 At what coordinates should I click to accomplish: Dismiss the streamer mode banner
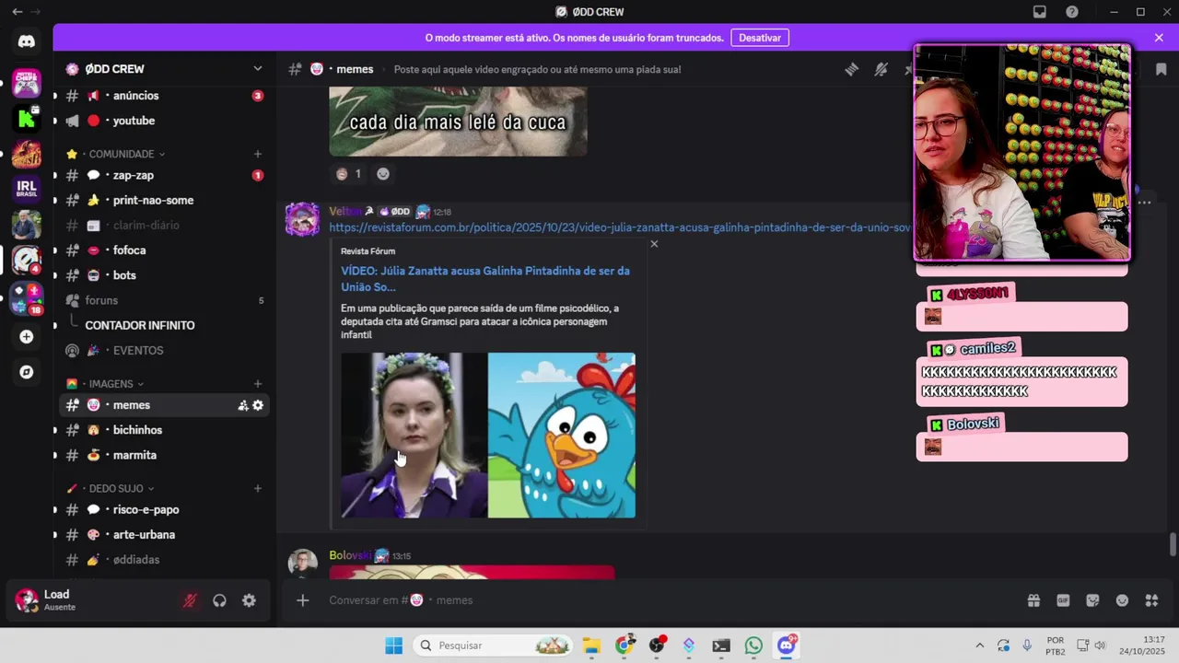(x=1159, y=38)
